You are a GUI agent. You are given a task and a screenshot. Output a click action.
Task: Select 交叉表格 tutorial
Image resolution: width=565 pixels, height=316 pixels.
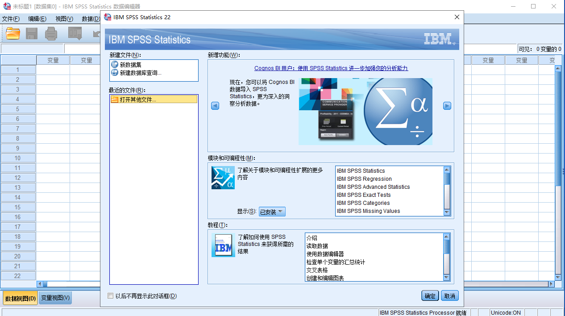point(317,270)
